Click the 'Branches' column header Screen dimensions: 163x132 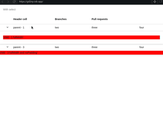point(61,19)
